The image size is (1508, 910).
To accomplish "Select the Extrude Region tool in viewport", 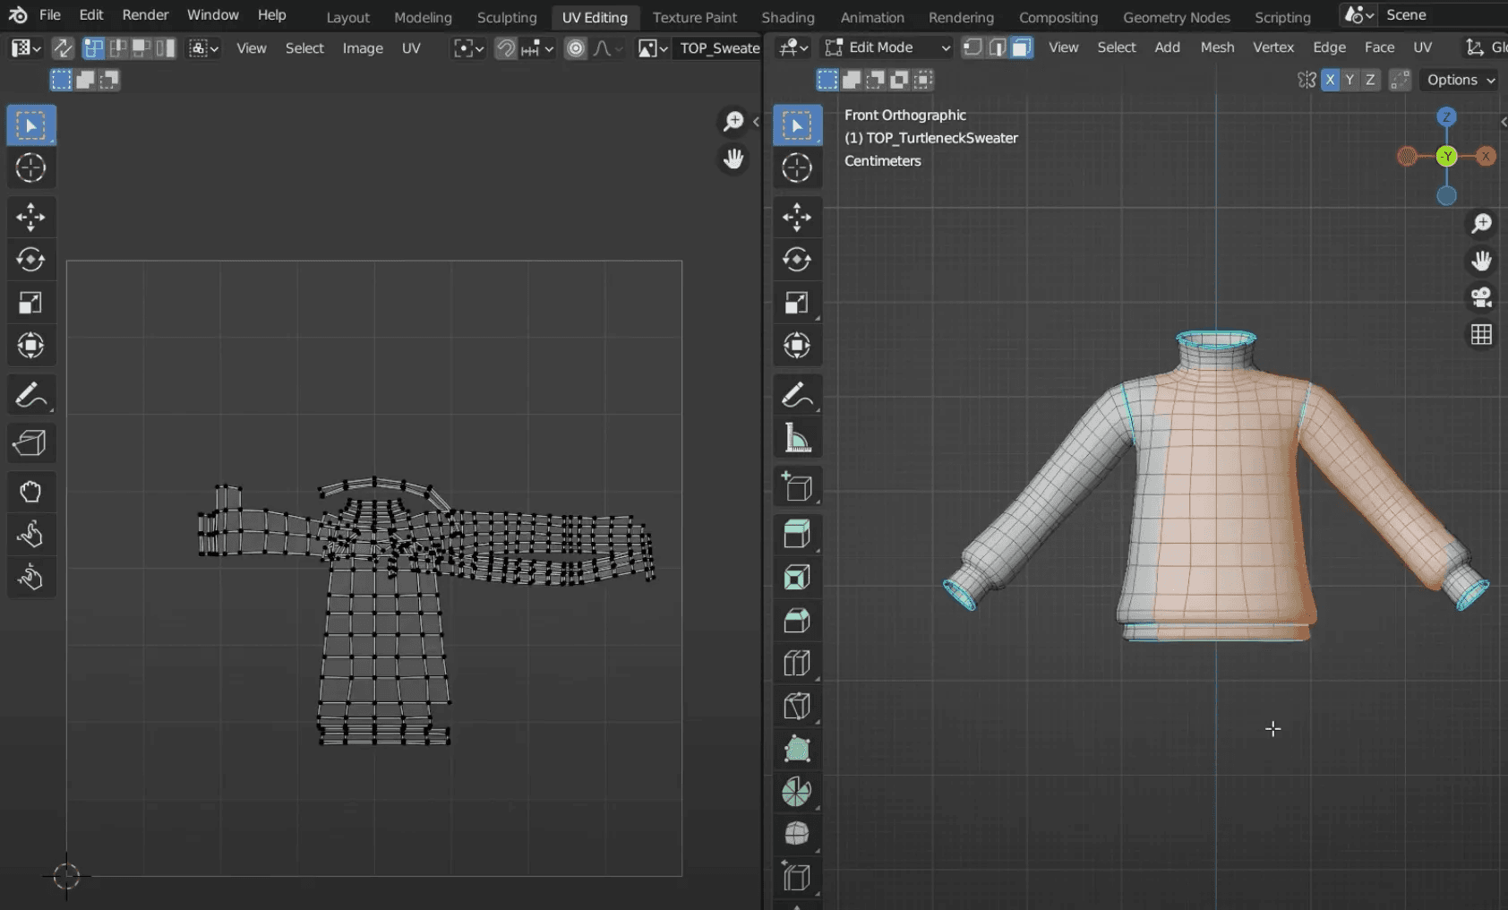I will coord(796,535).
